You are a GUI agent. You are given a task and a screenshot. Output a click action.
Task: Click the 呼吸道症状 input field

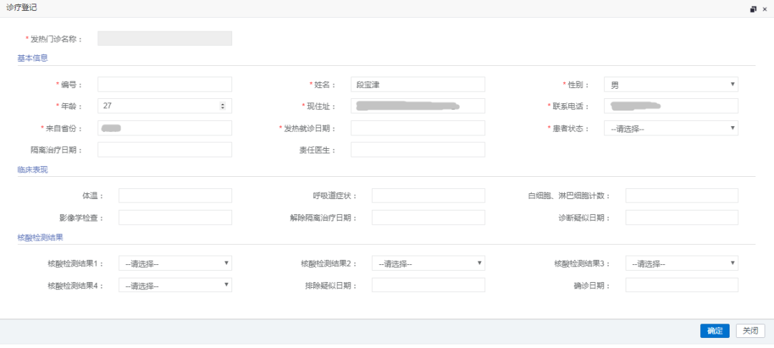428,195
